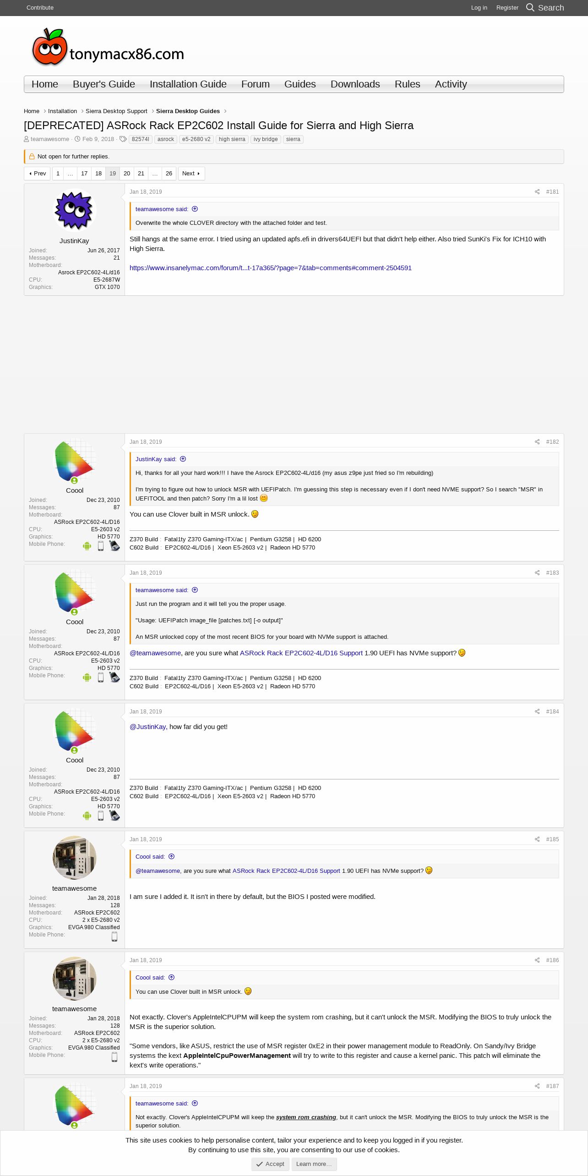588x1176 pixels.
Task: Click the 'ivy bridge' tag
Action: tap(266, 139)
